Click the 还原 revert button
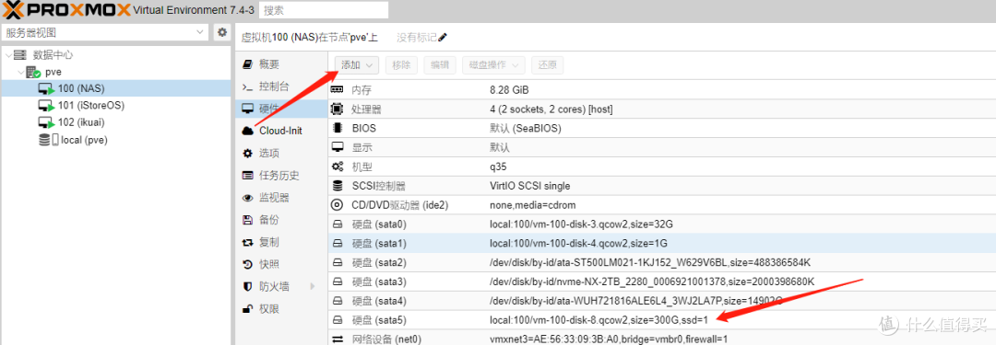Image resolution: width=996 pixels, height=345 pixels. (548, 64)
